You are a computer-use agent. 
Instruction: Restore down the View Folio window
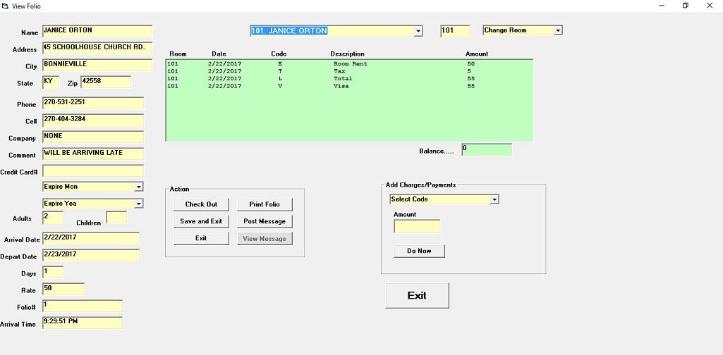[x=686, y=6]
